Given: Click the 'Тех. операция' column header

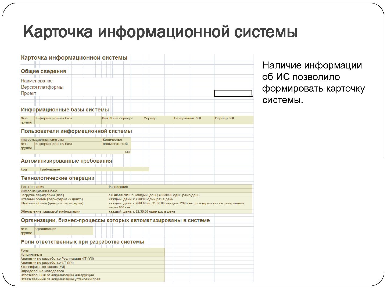Looking at the screenshot, I should (64, 187).
